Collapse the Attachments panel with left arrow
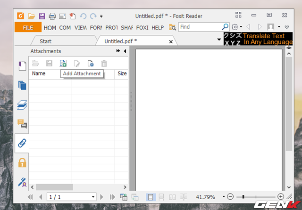This screenshot has width=302, height=210. click(x=125, y=51)
